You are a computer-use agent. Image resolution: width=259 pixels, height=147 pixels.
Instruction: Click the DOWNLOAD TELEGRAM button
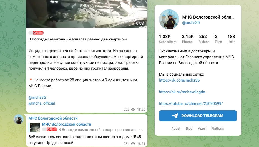pos(198,116)
